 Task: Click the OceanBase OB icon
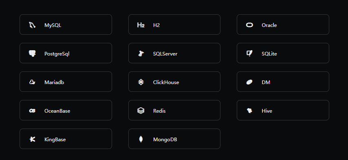click(x=32, y=111)
